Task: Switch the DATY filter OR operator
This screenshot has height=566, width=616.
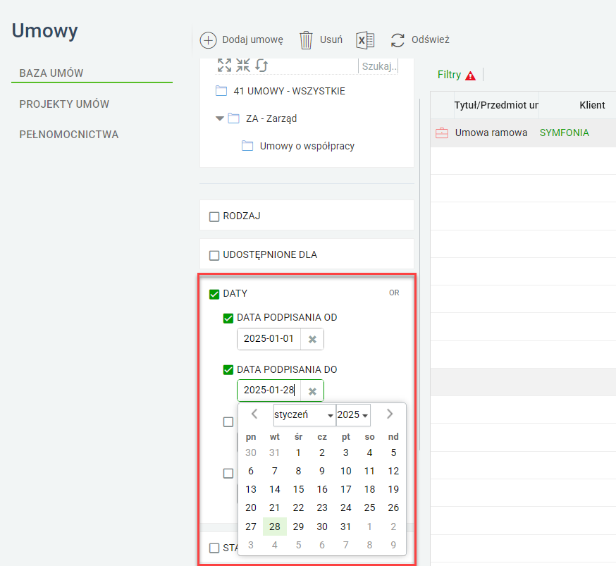Action: [394, 293]
